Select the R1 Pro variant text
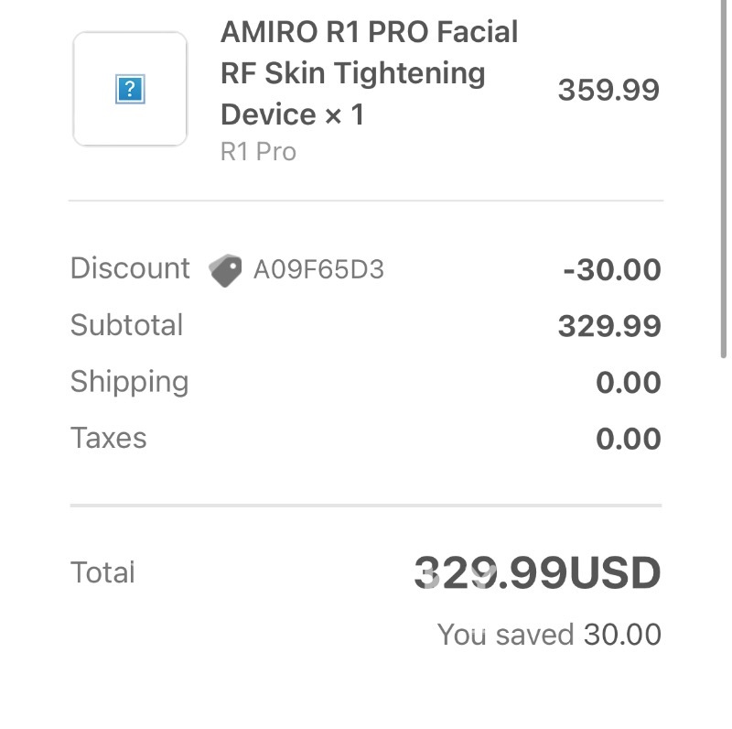 click(x=258, y=151)
